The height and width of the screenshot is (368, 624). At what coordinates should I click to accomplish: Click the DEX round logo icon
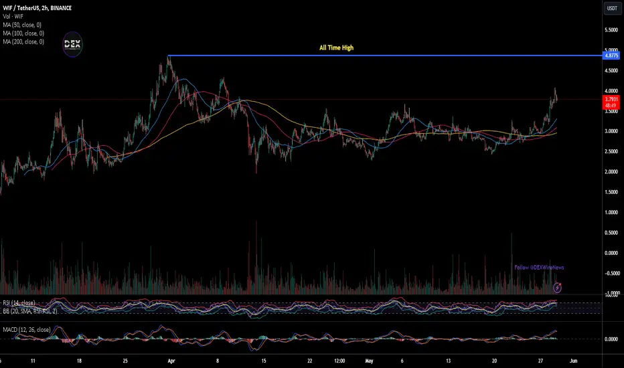(x=72, y=44)
